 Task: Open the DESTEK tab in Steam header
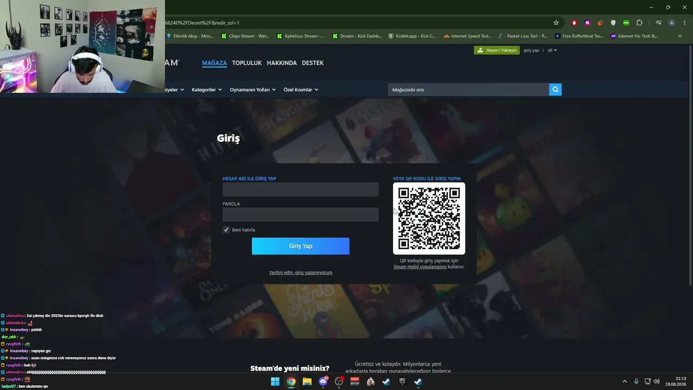(313, 63)
